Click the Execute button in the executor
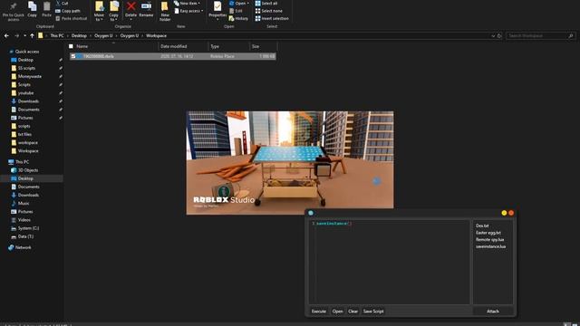This screenshot has width=580, height=326. [x=318, y=312]
